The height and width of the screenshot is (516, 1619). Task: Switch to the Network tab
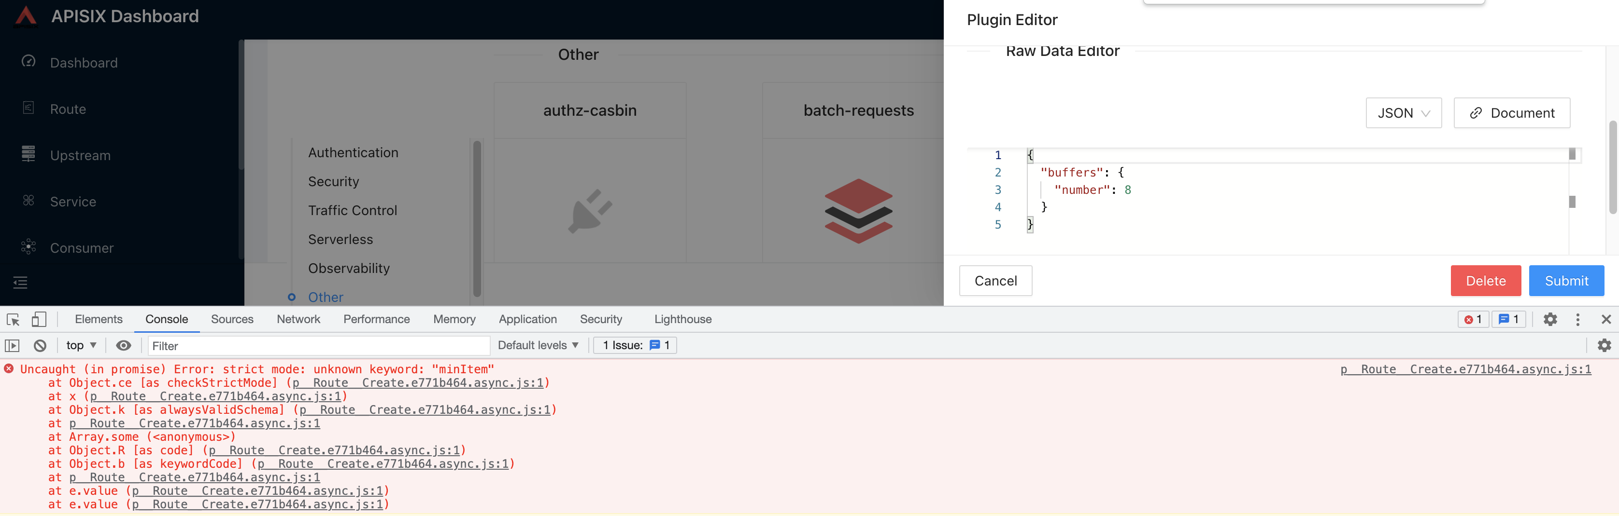point(298,319)
